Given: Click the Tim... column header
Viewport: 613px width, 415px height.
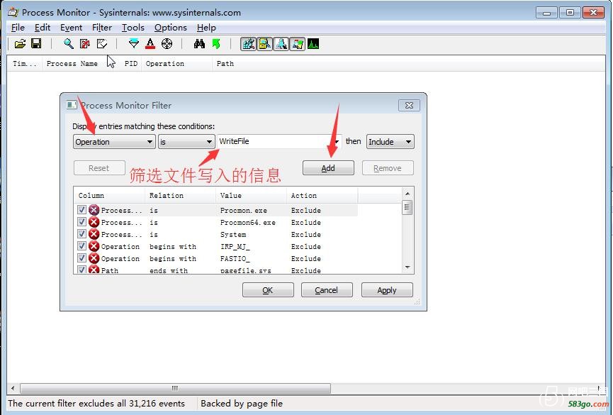Looking at the screenshot, I should point(24,63).
